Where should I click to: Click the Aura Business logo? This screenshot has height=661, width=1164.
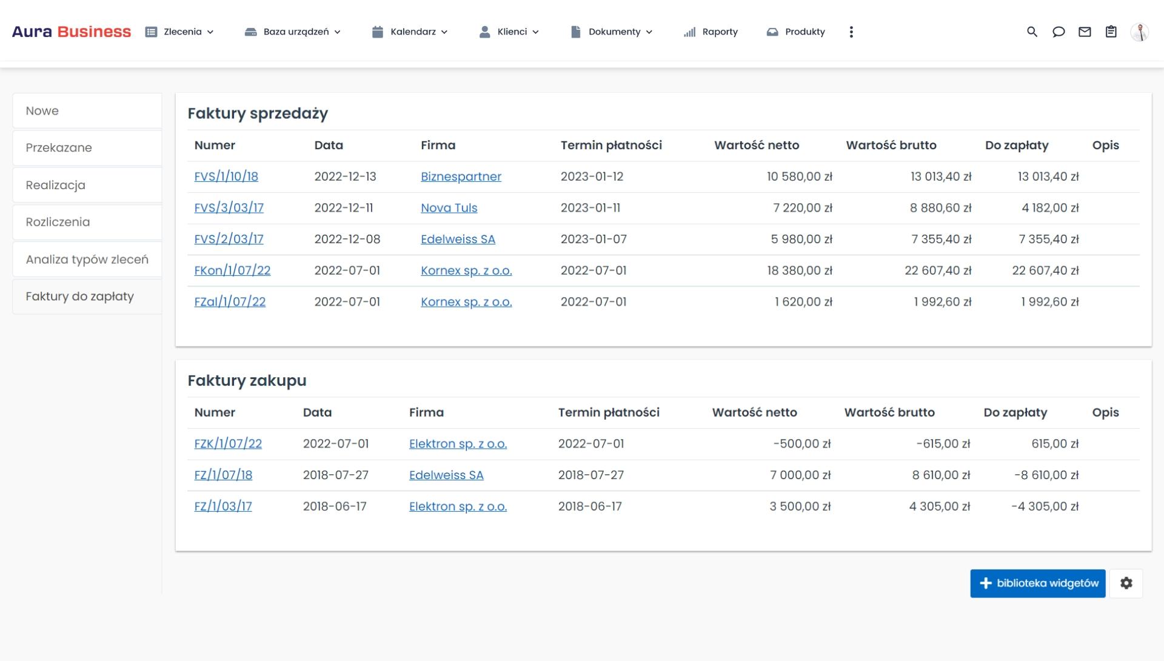click(72, 32)
